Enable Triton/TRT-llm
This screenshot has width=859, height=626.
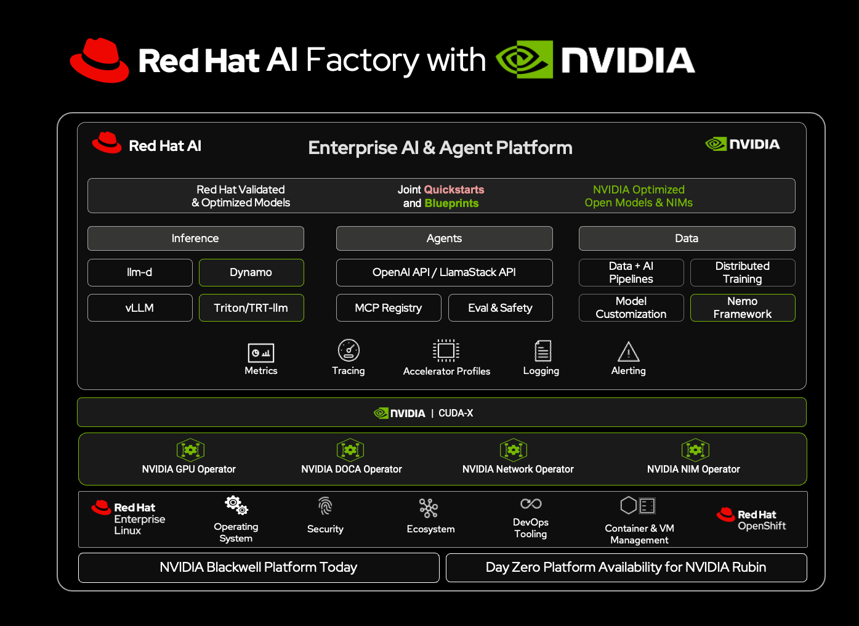[251, 307]
